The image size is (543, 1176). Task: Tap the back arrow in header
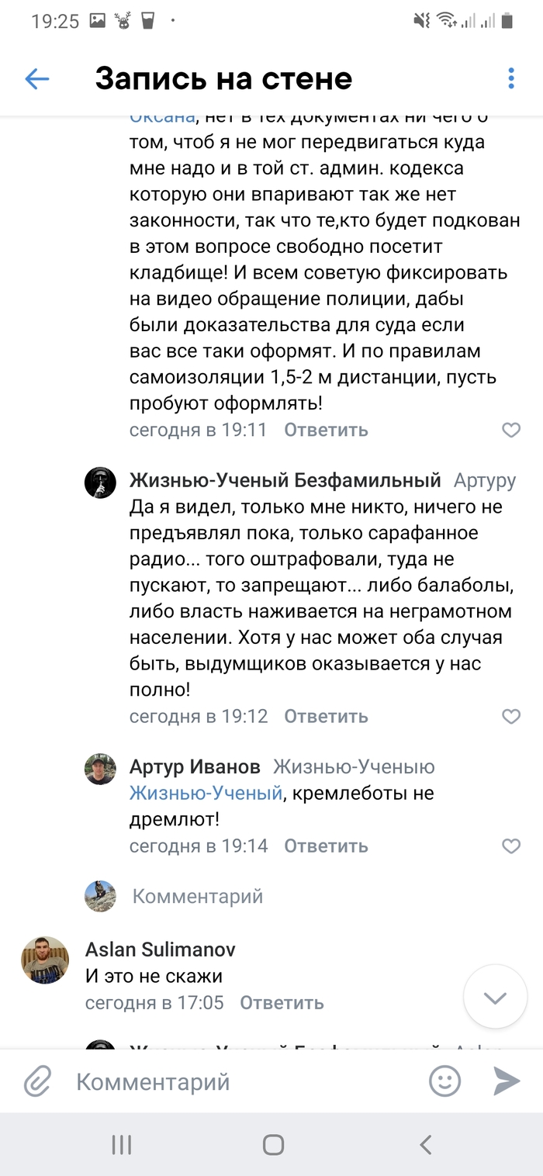click(37, 78)
